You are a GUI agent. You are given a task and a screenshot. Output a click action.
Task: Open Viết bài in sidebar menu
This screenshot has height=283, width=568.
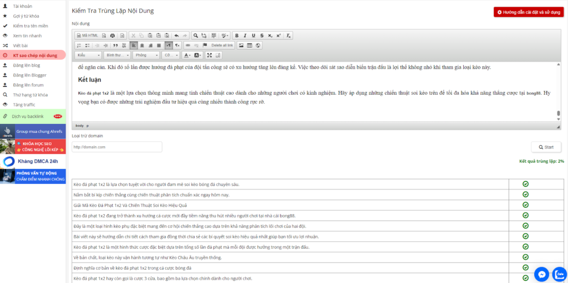coord(21,45)
